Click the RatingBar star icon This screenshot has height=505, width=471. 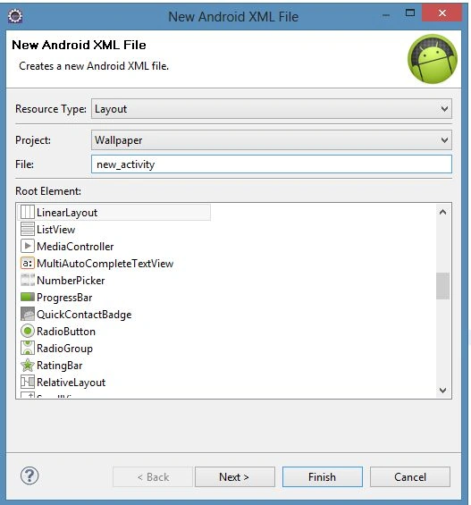[28, 366]
